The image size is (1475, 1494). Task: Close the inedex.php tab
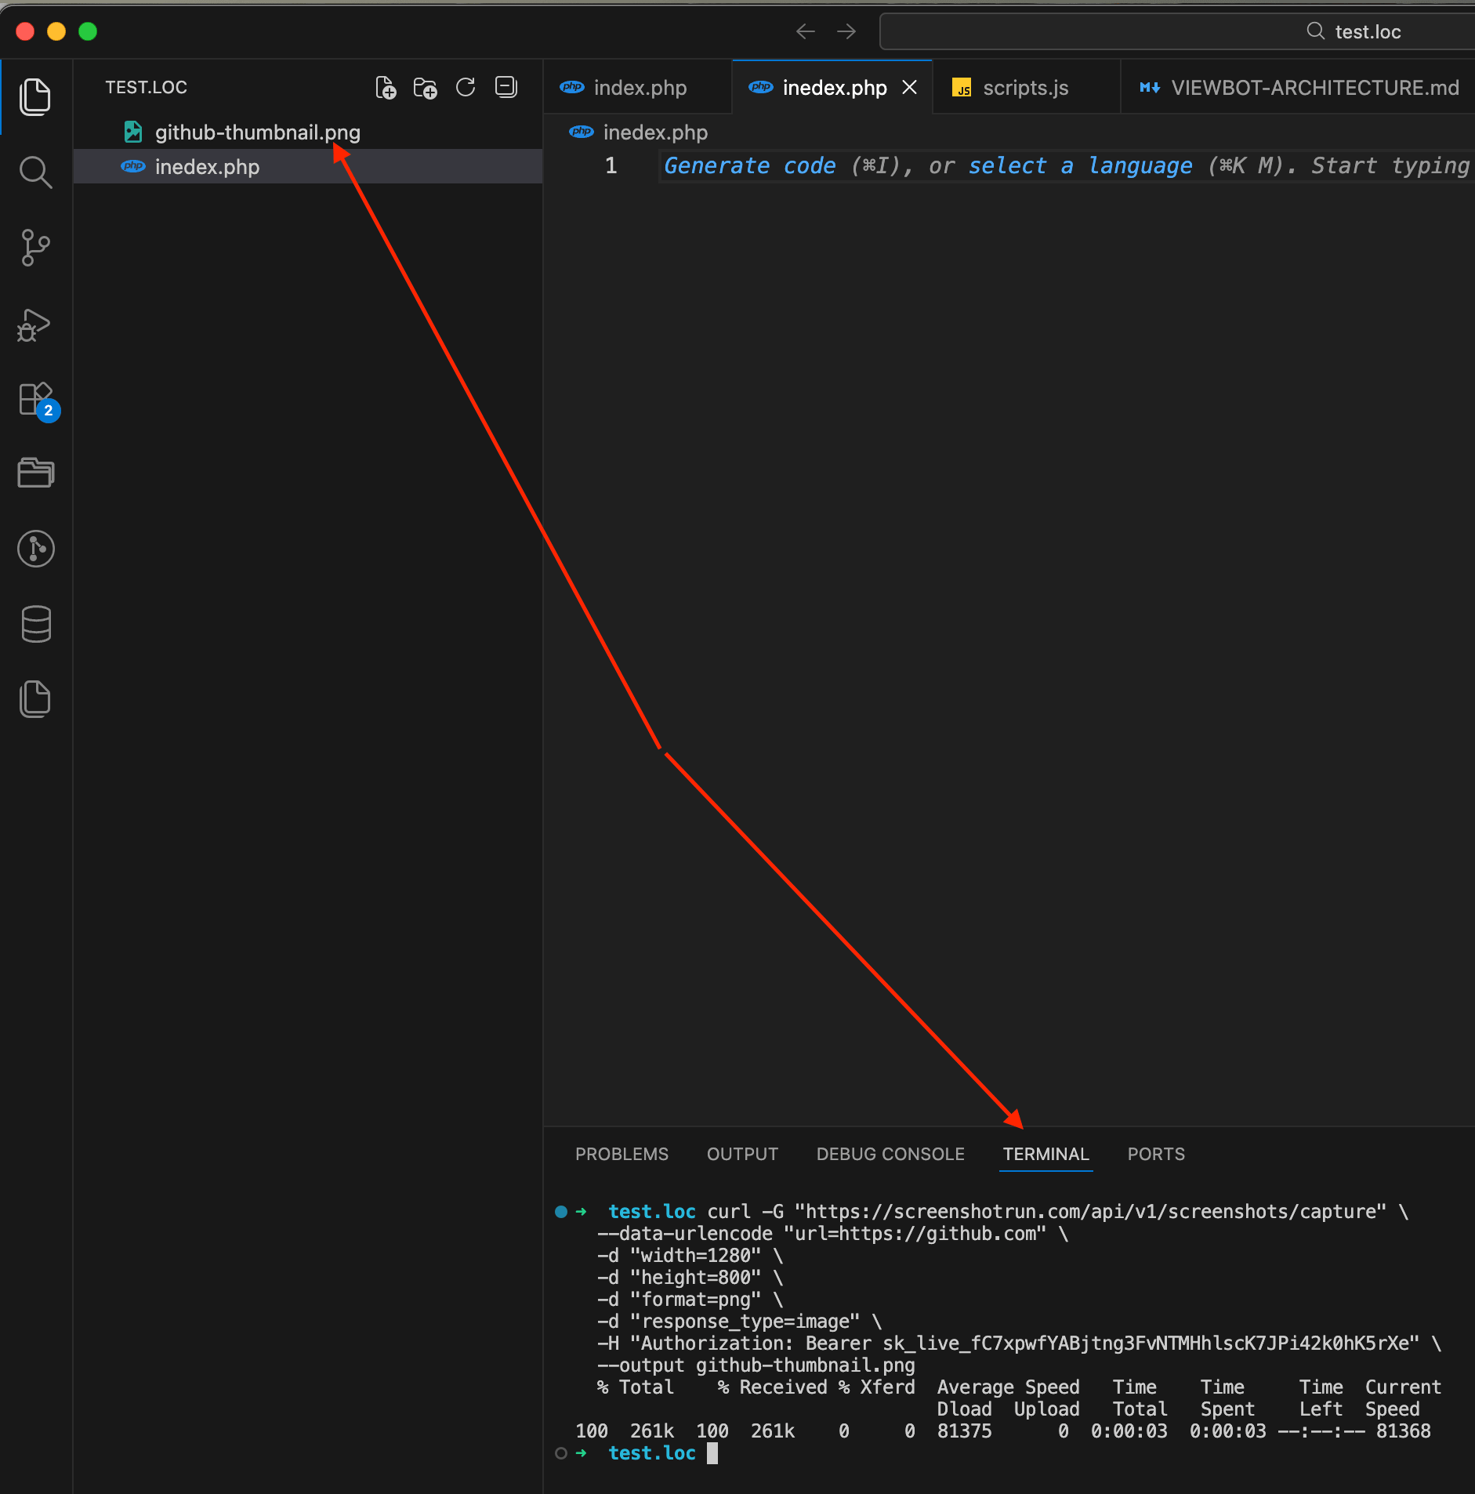(909, 87)
